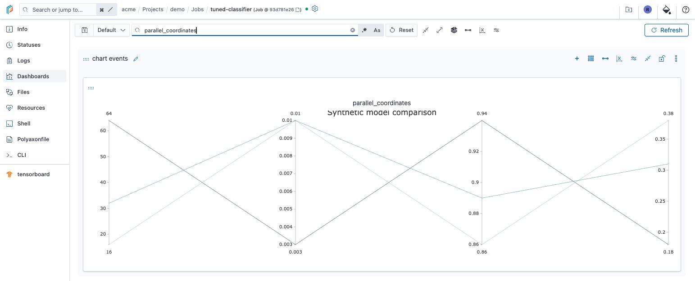This screenshot has height=281, width=695.
Task: Go to the acme breadcrumb link
Action: pyautogui.click(x=128, y=9)
